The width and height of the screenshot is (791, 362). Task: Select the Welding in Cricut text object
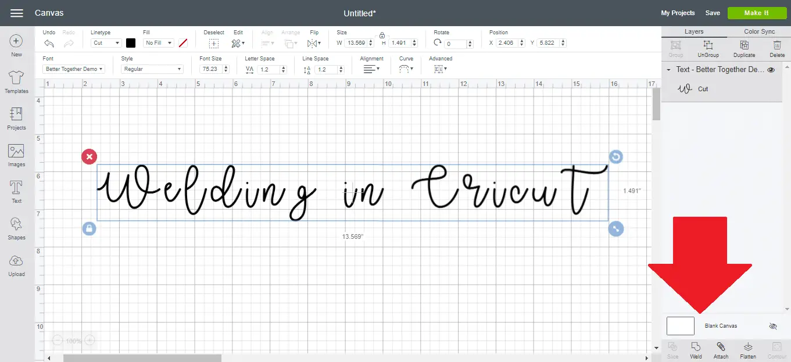353,192
